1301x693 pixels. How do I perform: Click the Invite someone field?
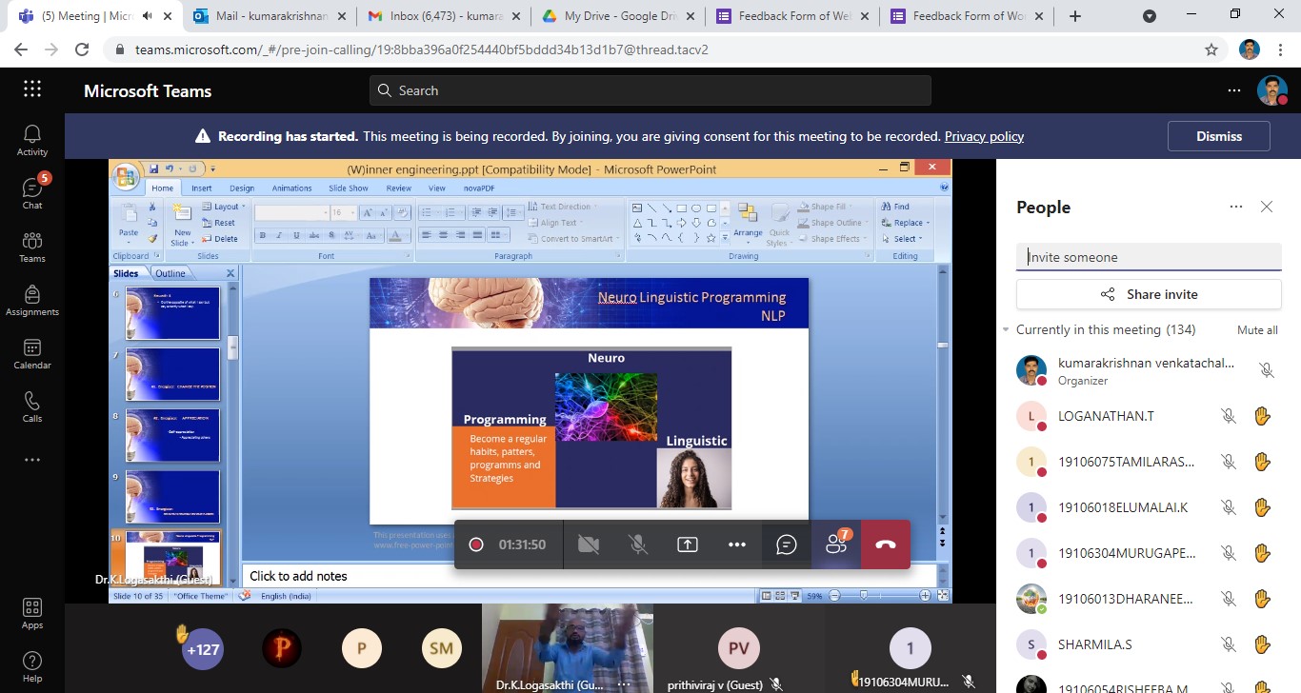[1149, 257]
